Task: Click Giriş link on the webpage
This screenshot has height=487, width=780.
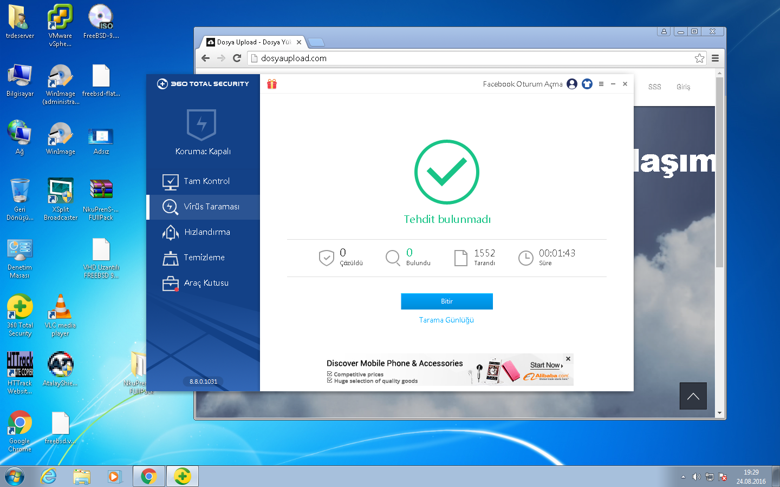Action: click(x=684, y=87)
